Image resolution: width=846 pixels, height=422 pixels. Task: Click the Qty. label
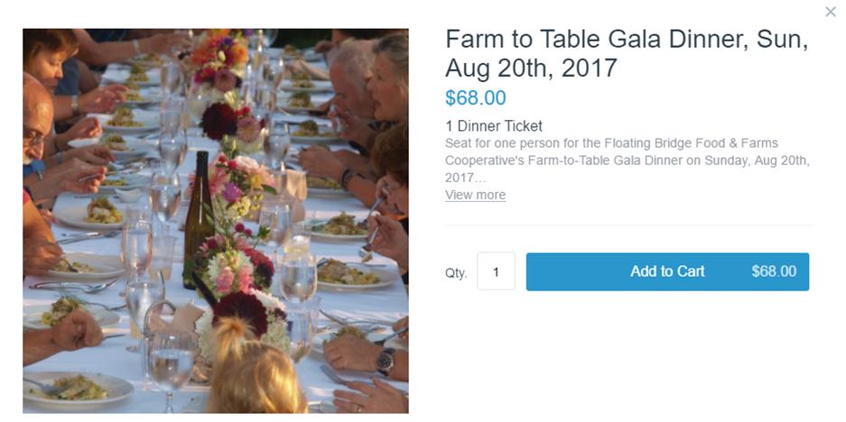click(x=456, y=272)
